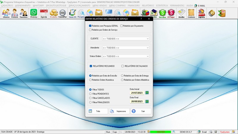The width and height of the screenshot is (238, 134).
Task: Open the RELATÓRIOS menu
Action: tap(148, 6)
